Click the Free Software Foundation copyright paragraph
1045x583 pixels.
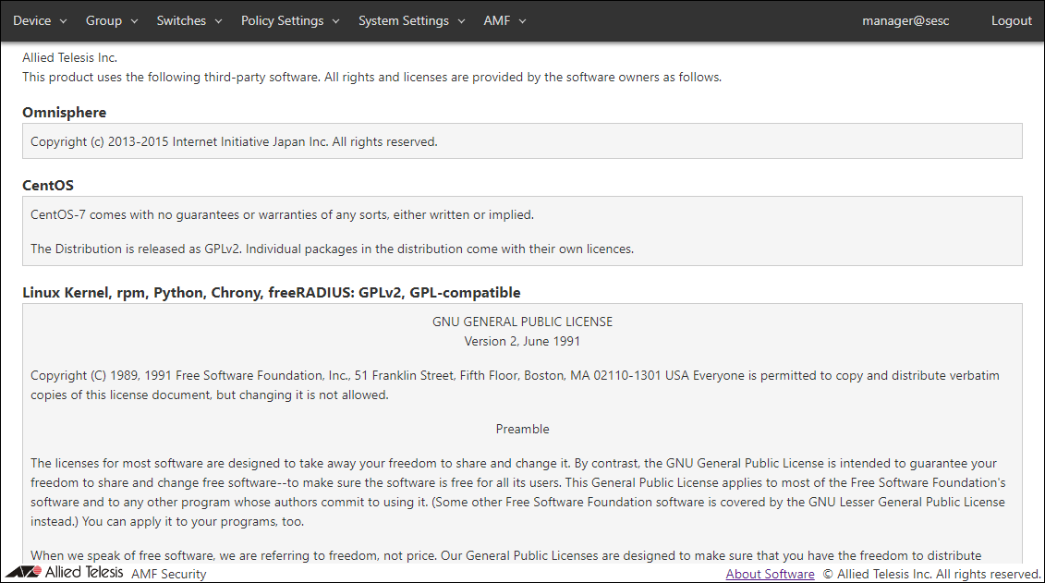click(x=515, y=385)
